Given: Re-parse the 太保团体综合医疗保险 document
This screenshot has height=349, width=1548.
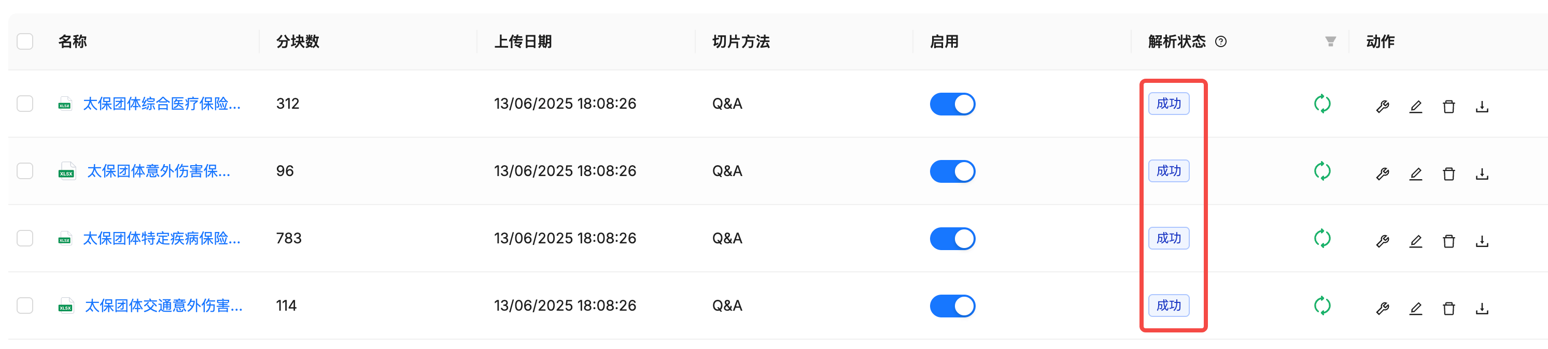Looking at the screenshot, I should (x=1321, y=104).
